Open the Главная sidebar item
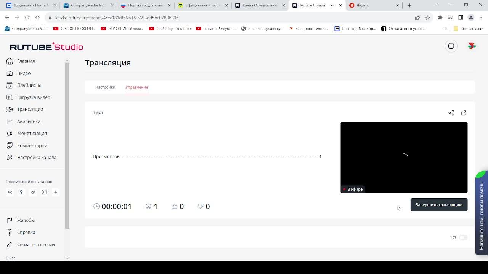Image resolution: width=488 pixels, height=274 pixels. 26,61
